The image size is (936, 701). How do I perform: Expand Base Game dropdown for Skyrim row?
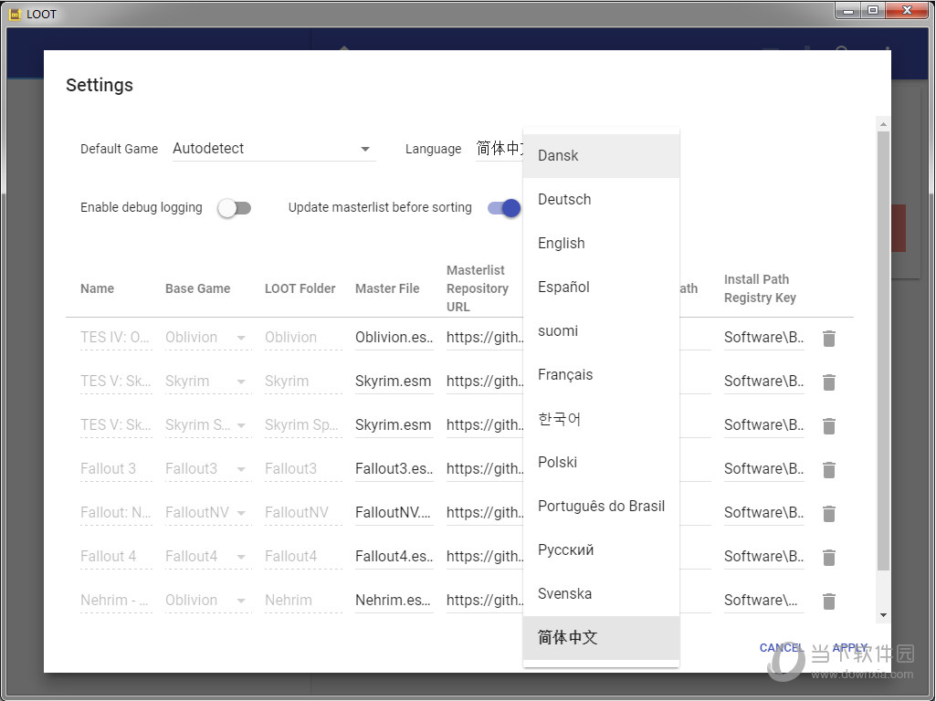click(241, 382)
